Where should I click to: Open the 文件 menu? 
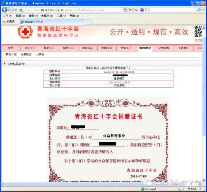tap(7, 16)
